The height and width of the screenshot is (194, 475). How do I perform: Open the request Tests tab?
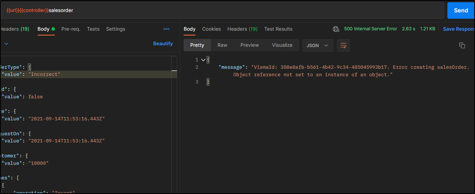click(x=93, y=29)
